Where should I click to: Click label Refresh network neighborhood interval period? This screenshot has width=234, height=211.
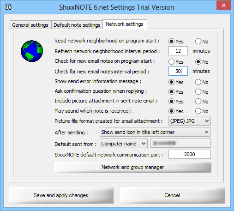click(x=107, y=51)
